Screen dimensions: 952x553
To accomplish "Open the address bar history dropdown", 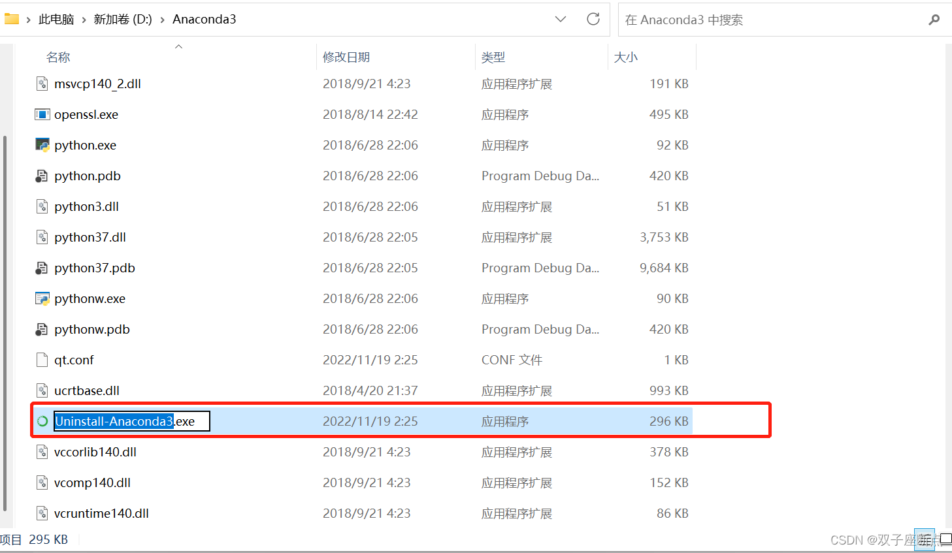I will coord(560,19).
